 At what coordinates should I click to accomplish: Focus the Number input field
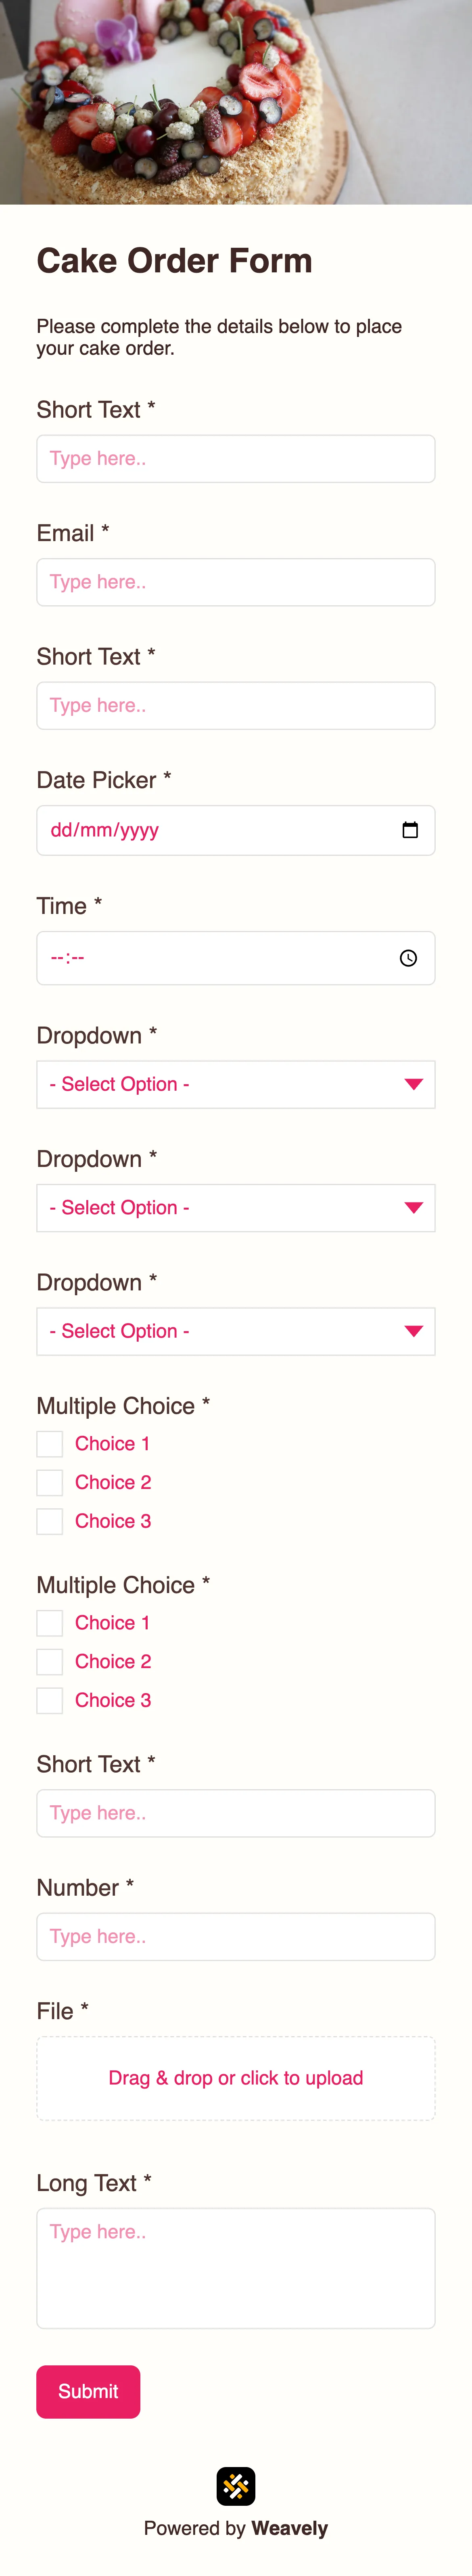tap(236, 1936)
